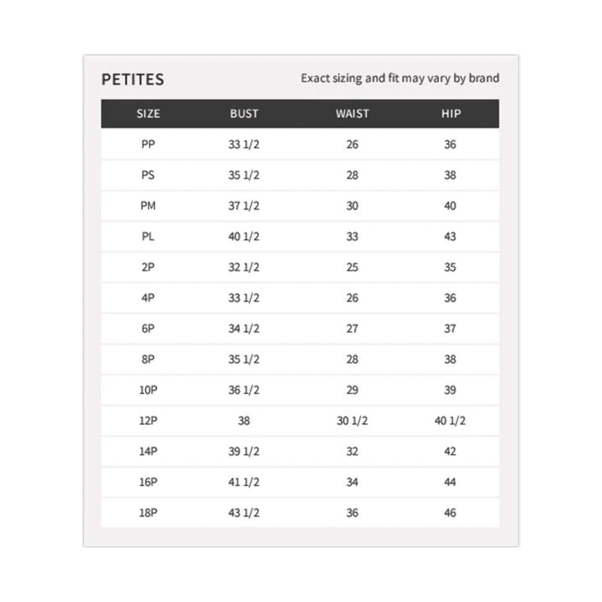602x602 pixels.
Task: Click the 12P hip value 40 1/2
Action: pyautogui.click(x=450, y=421)
